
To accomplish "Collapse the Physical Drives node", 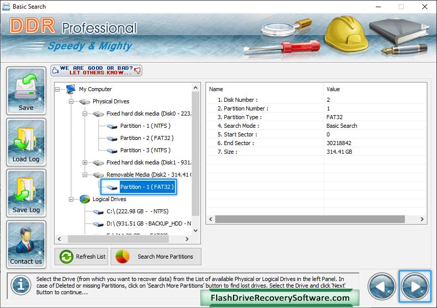I will click(x=71, y=101).
